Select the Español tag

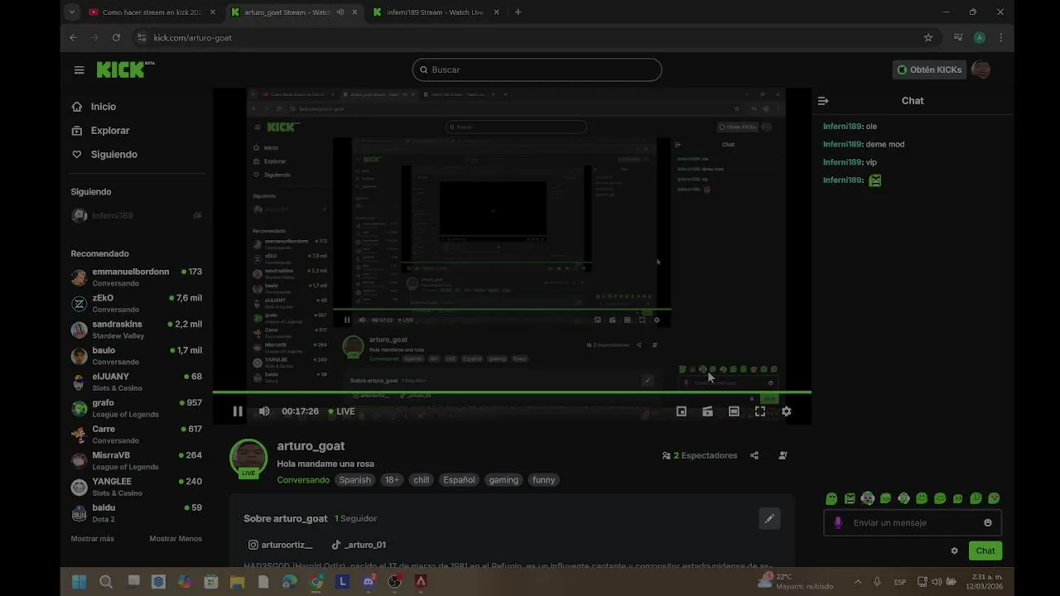[x=459, y=480]
